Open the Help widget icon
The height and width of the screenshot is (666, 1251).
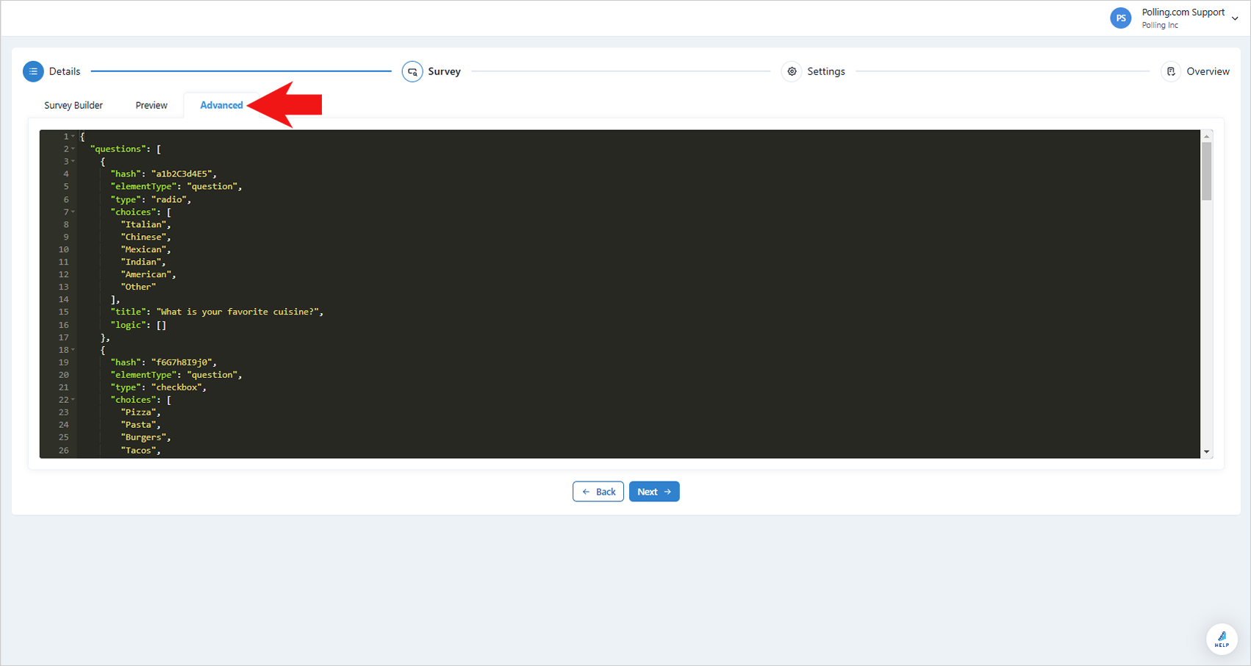pyautogui.click(x=1222, y=639)
